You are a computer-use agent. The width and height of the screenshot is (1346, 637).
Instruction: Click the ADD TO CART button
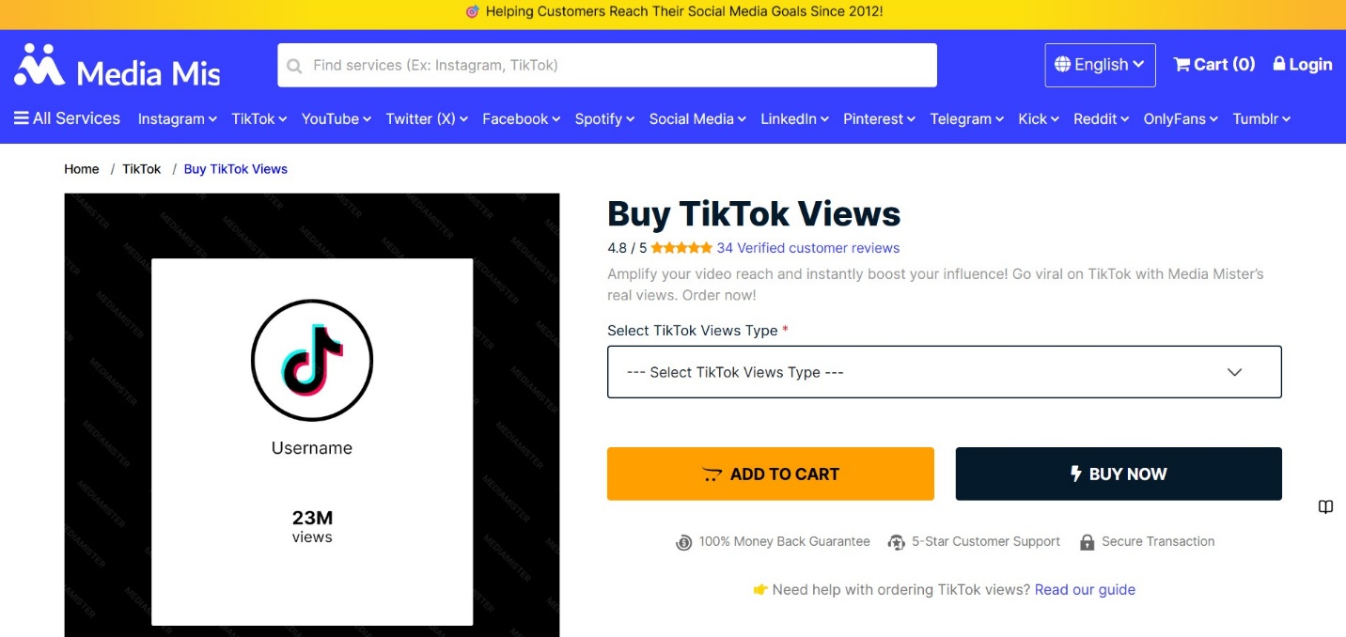click(771, 474)
